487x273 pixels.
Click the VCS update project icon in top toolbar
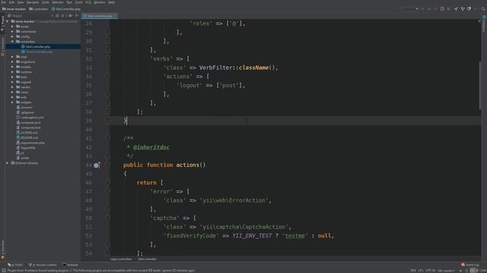[456, 9]
